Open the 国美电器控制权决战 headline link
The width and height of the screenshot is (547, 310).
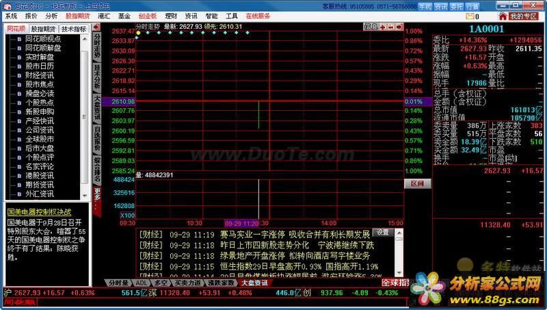point(39,212)
